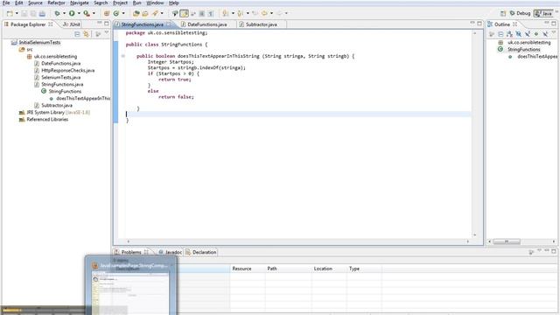560x315 pixels.
Task: Click the Save icon in toolbar
Action: coord(24,14)
